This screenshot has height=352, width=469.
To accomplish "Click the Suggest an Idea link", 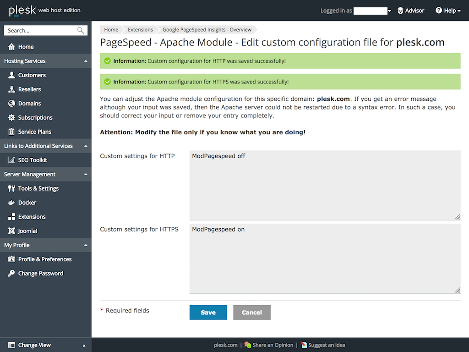I will (x=327, y=345).
